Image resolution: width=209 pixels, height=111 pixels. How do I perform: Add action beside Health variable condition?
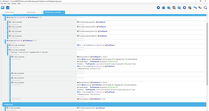(x=81, y=41)
